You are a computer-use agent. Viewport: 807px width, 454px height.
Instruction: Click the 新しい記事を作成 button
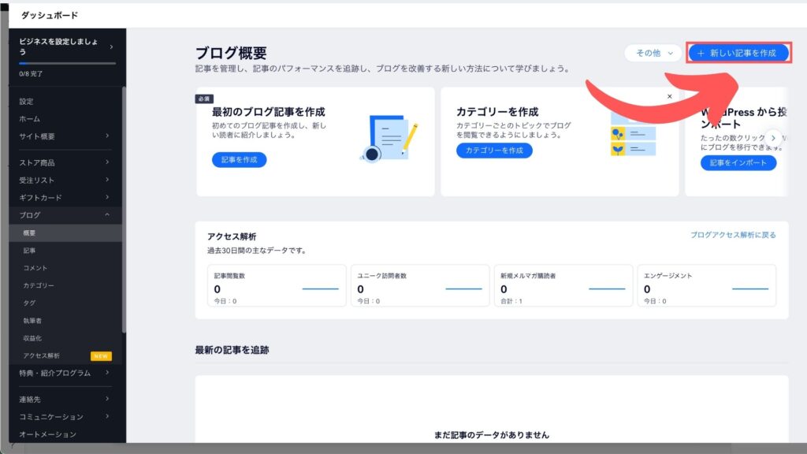pos(738,53)
